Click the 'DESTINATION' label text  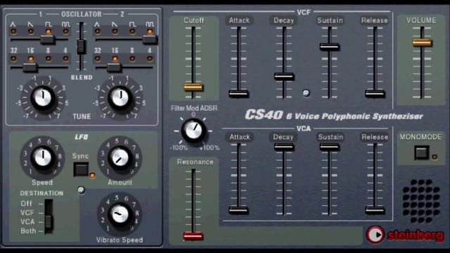[41, 193]
